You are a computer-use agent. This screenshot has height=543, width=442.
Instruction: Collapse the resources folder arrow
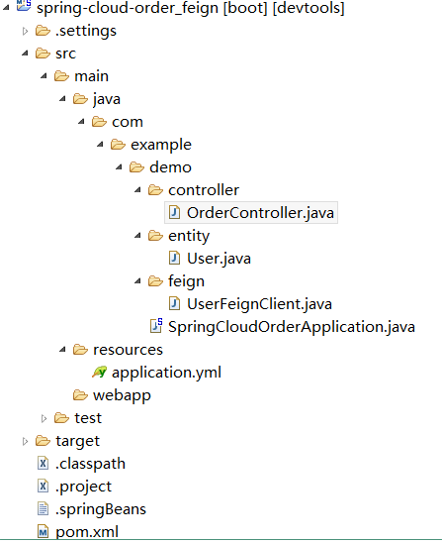(62, 350)
